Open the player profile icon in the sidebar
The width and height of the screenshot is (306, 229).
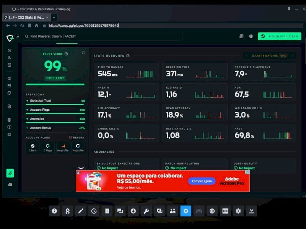pos(9,58)
